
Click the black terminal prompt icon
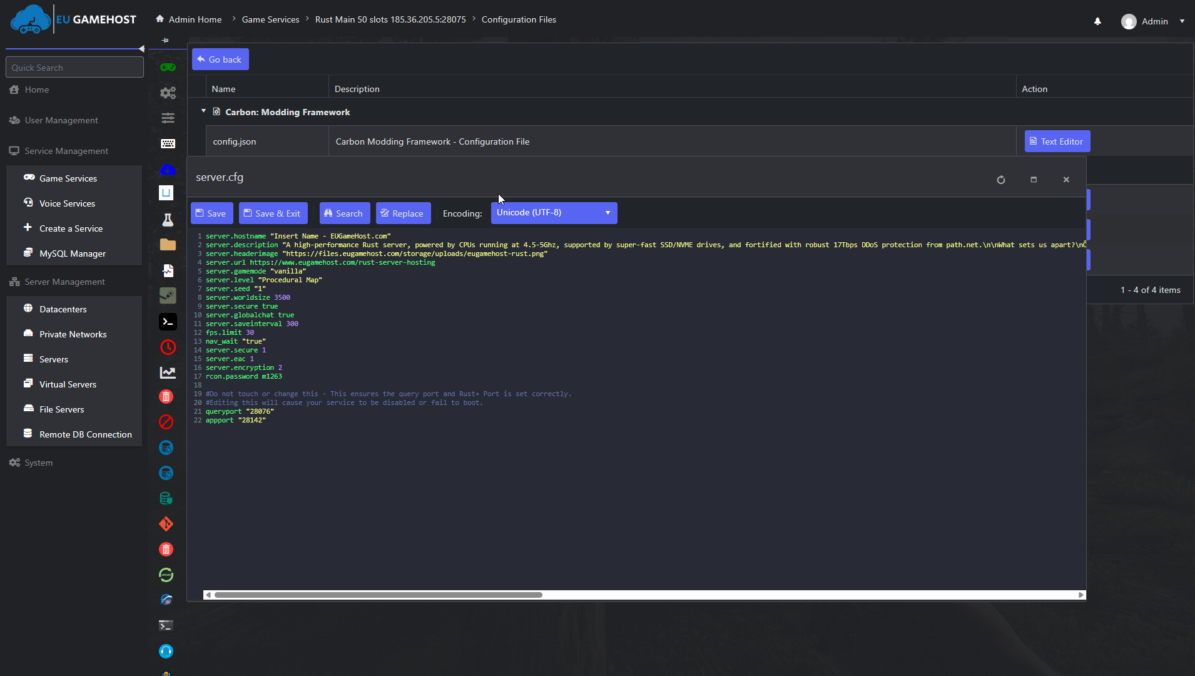(x=167, y=322)
